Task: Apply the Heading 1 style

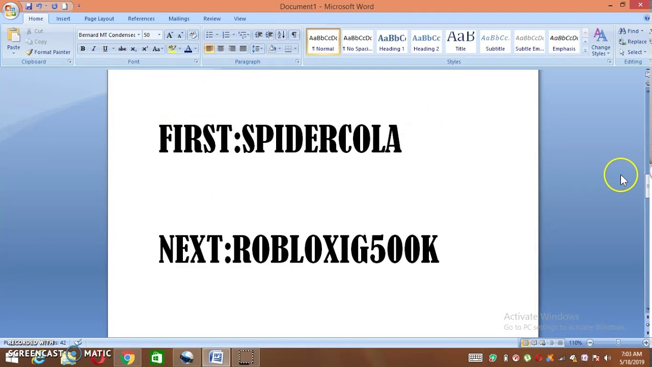Action: coord(392,42)
